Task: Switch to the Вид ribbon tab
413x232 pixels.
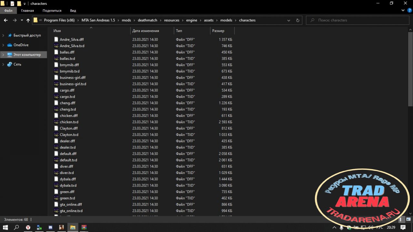Action: click(73, 11)
